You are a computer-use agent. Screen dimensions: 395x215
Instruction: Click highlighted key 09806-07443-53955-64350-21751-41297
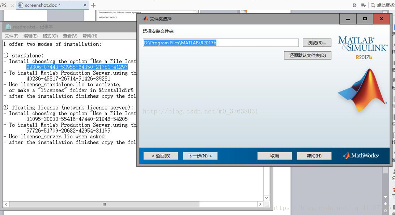77,67
